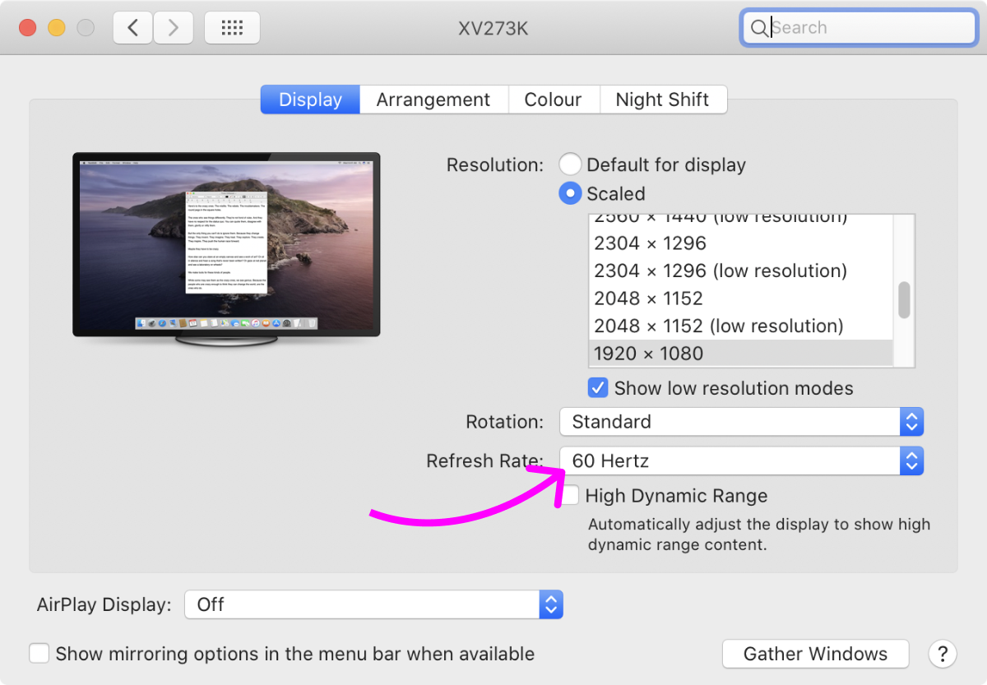Select Default for display radio button
Image resolution: width=987 pixels, height=685 pixels.
(570, 164)
